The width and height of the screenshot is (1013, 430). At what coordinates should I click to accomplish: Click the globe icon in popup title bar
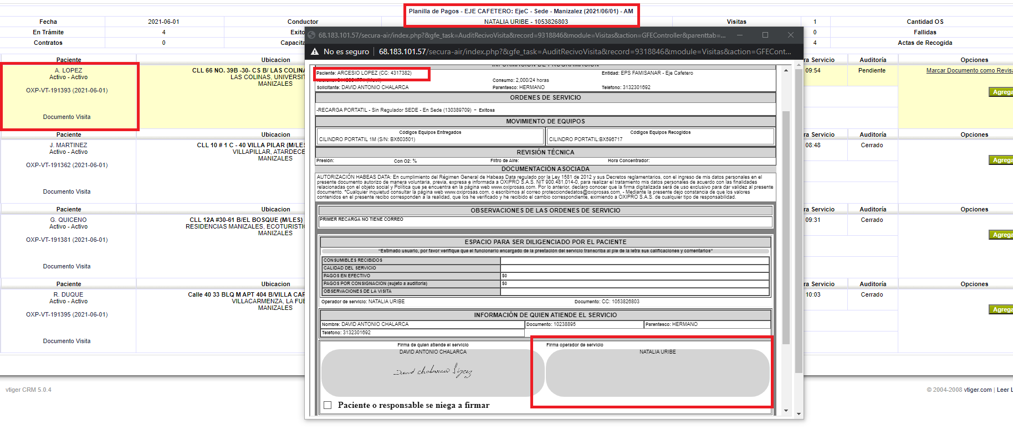(x=312, y=35)
